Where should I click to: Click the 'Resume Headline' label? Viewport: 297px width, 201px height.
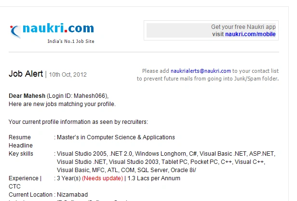21,141
